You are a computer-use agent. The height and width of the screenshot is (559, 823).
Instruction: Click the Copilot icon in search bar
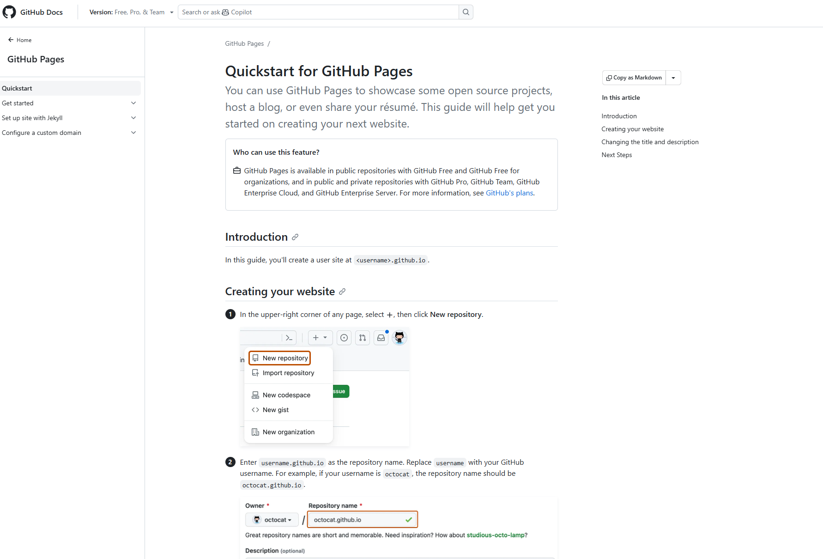[x=225, y=12]
